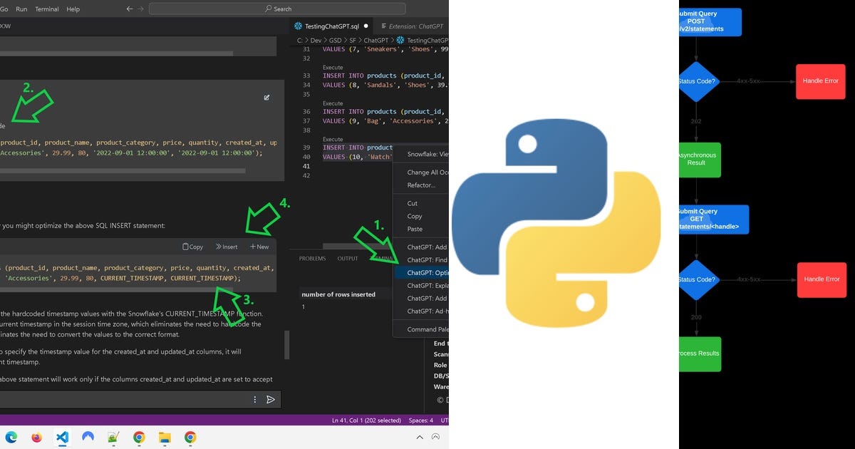
Task: Switch to the TestingChatGPT.sql editor tab
Action: 331,26
